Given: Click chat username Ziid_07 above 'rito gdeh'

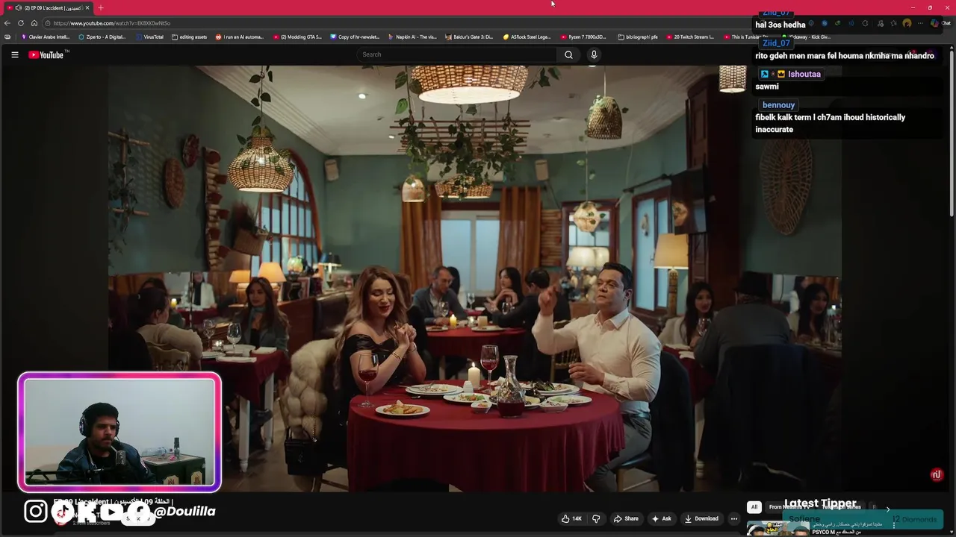Looking at the screenshot, I should click(776, 43).
